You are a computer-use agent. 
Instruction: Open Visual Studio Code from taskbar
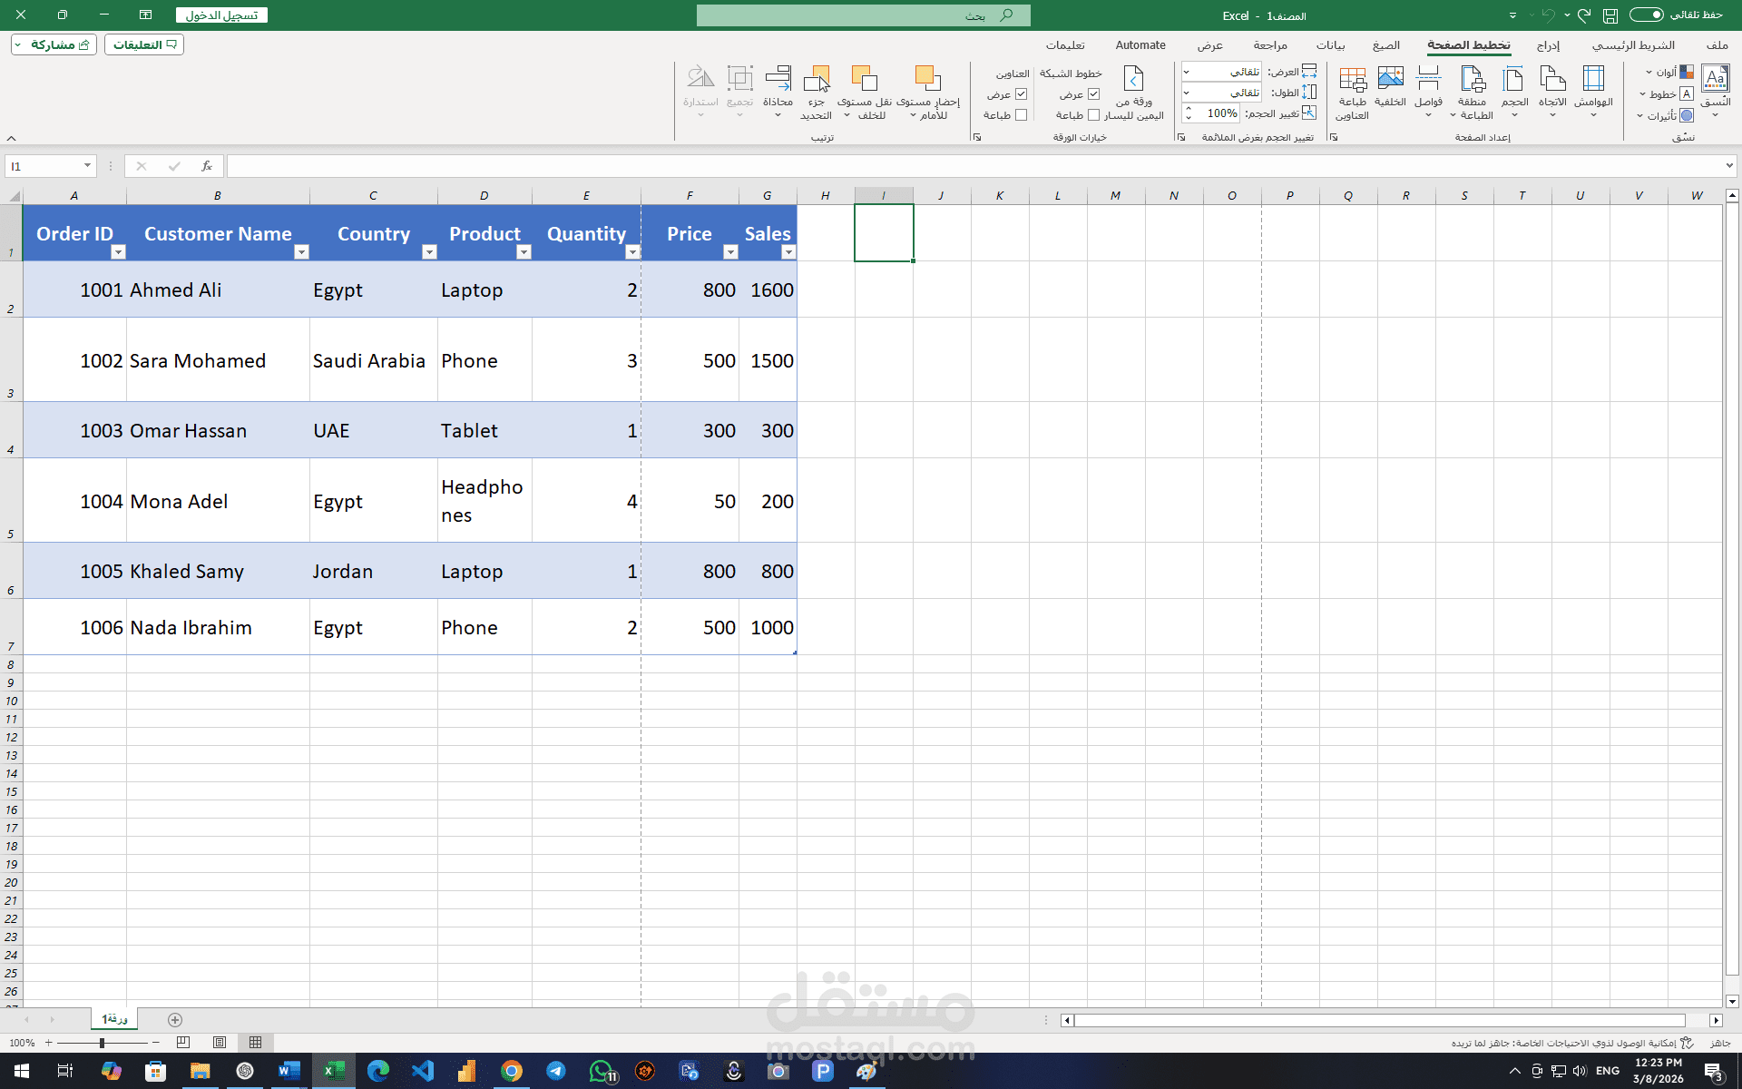pyautogui.click(x=423, y=1071)
